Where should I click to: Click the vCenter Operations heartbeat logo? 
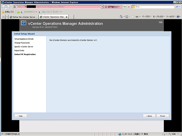click(x=24, y=23)
